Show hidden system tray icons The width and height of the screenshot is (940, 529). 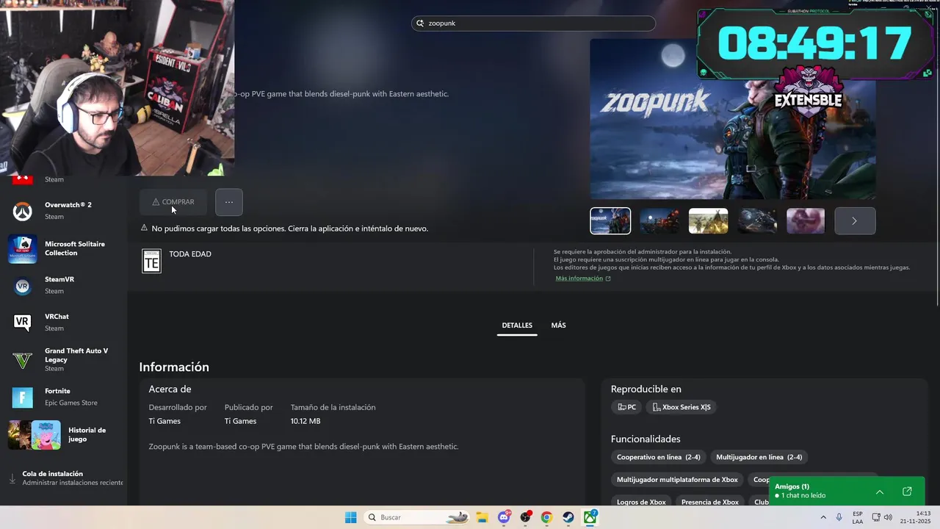(x=822, y=517)
